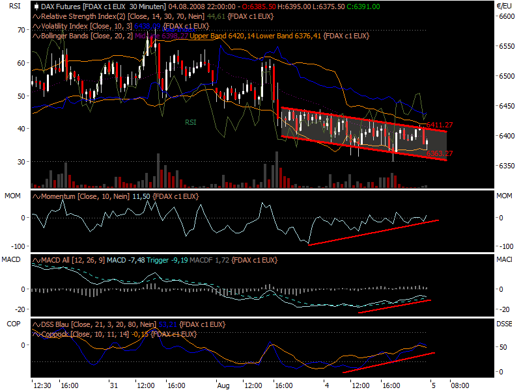The image size is (521, 390).
Task: Click the €/EU price axis header
Action: tap(504, 6)
